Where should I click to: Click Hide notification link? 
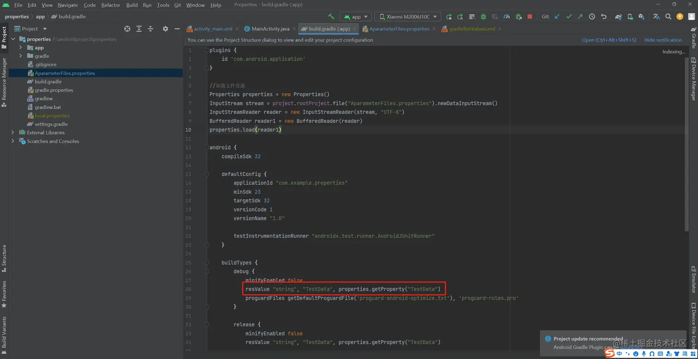663,40
